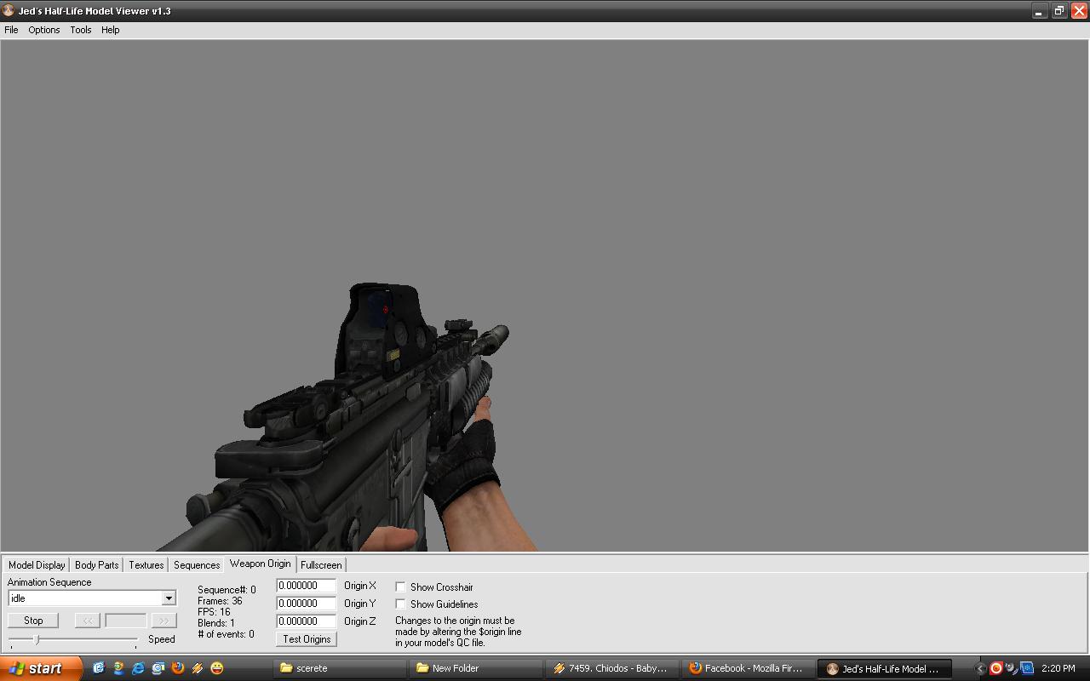The width and height of the screenshot is (1090, 681).
Task: Click the Origin Y input field
Action: (307, 604)
